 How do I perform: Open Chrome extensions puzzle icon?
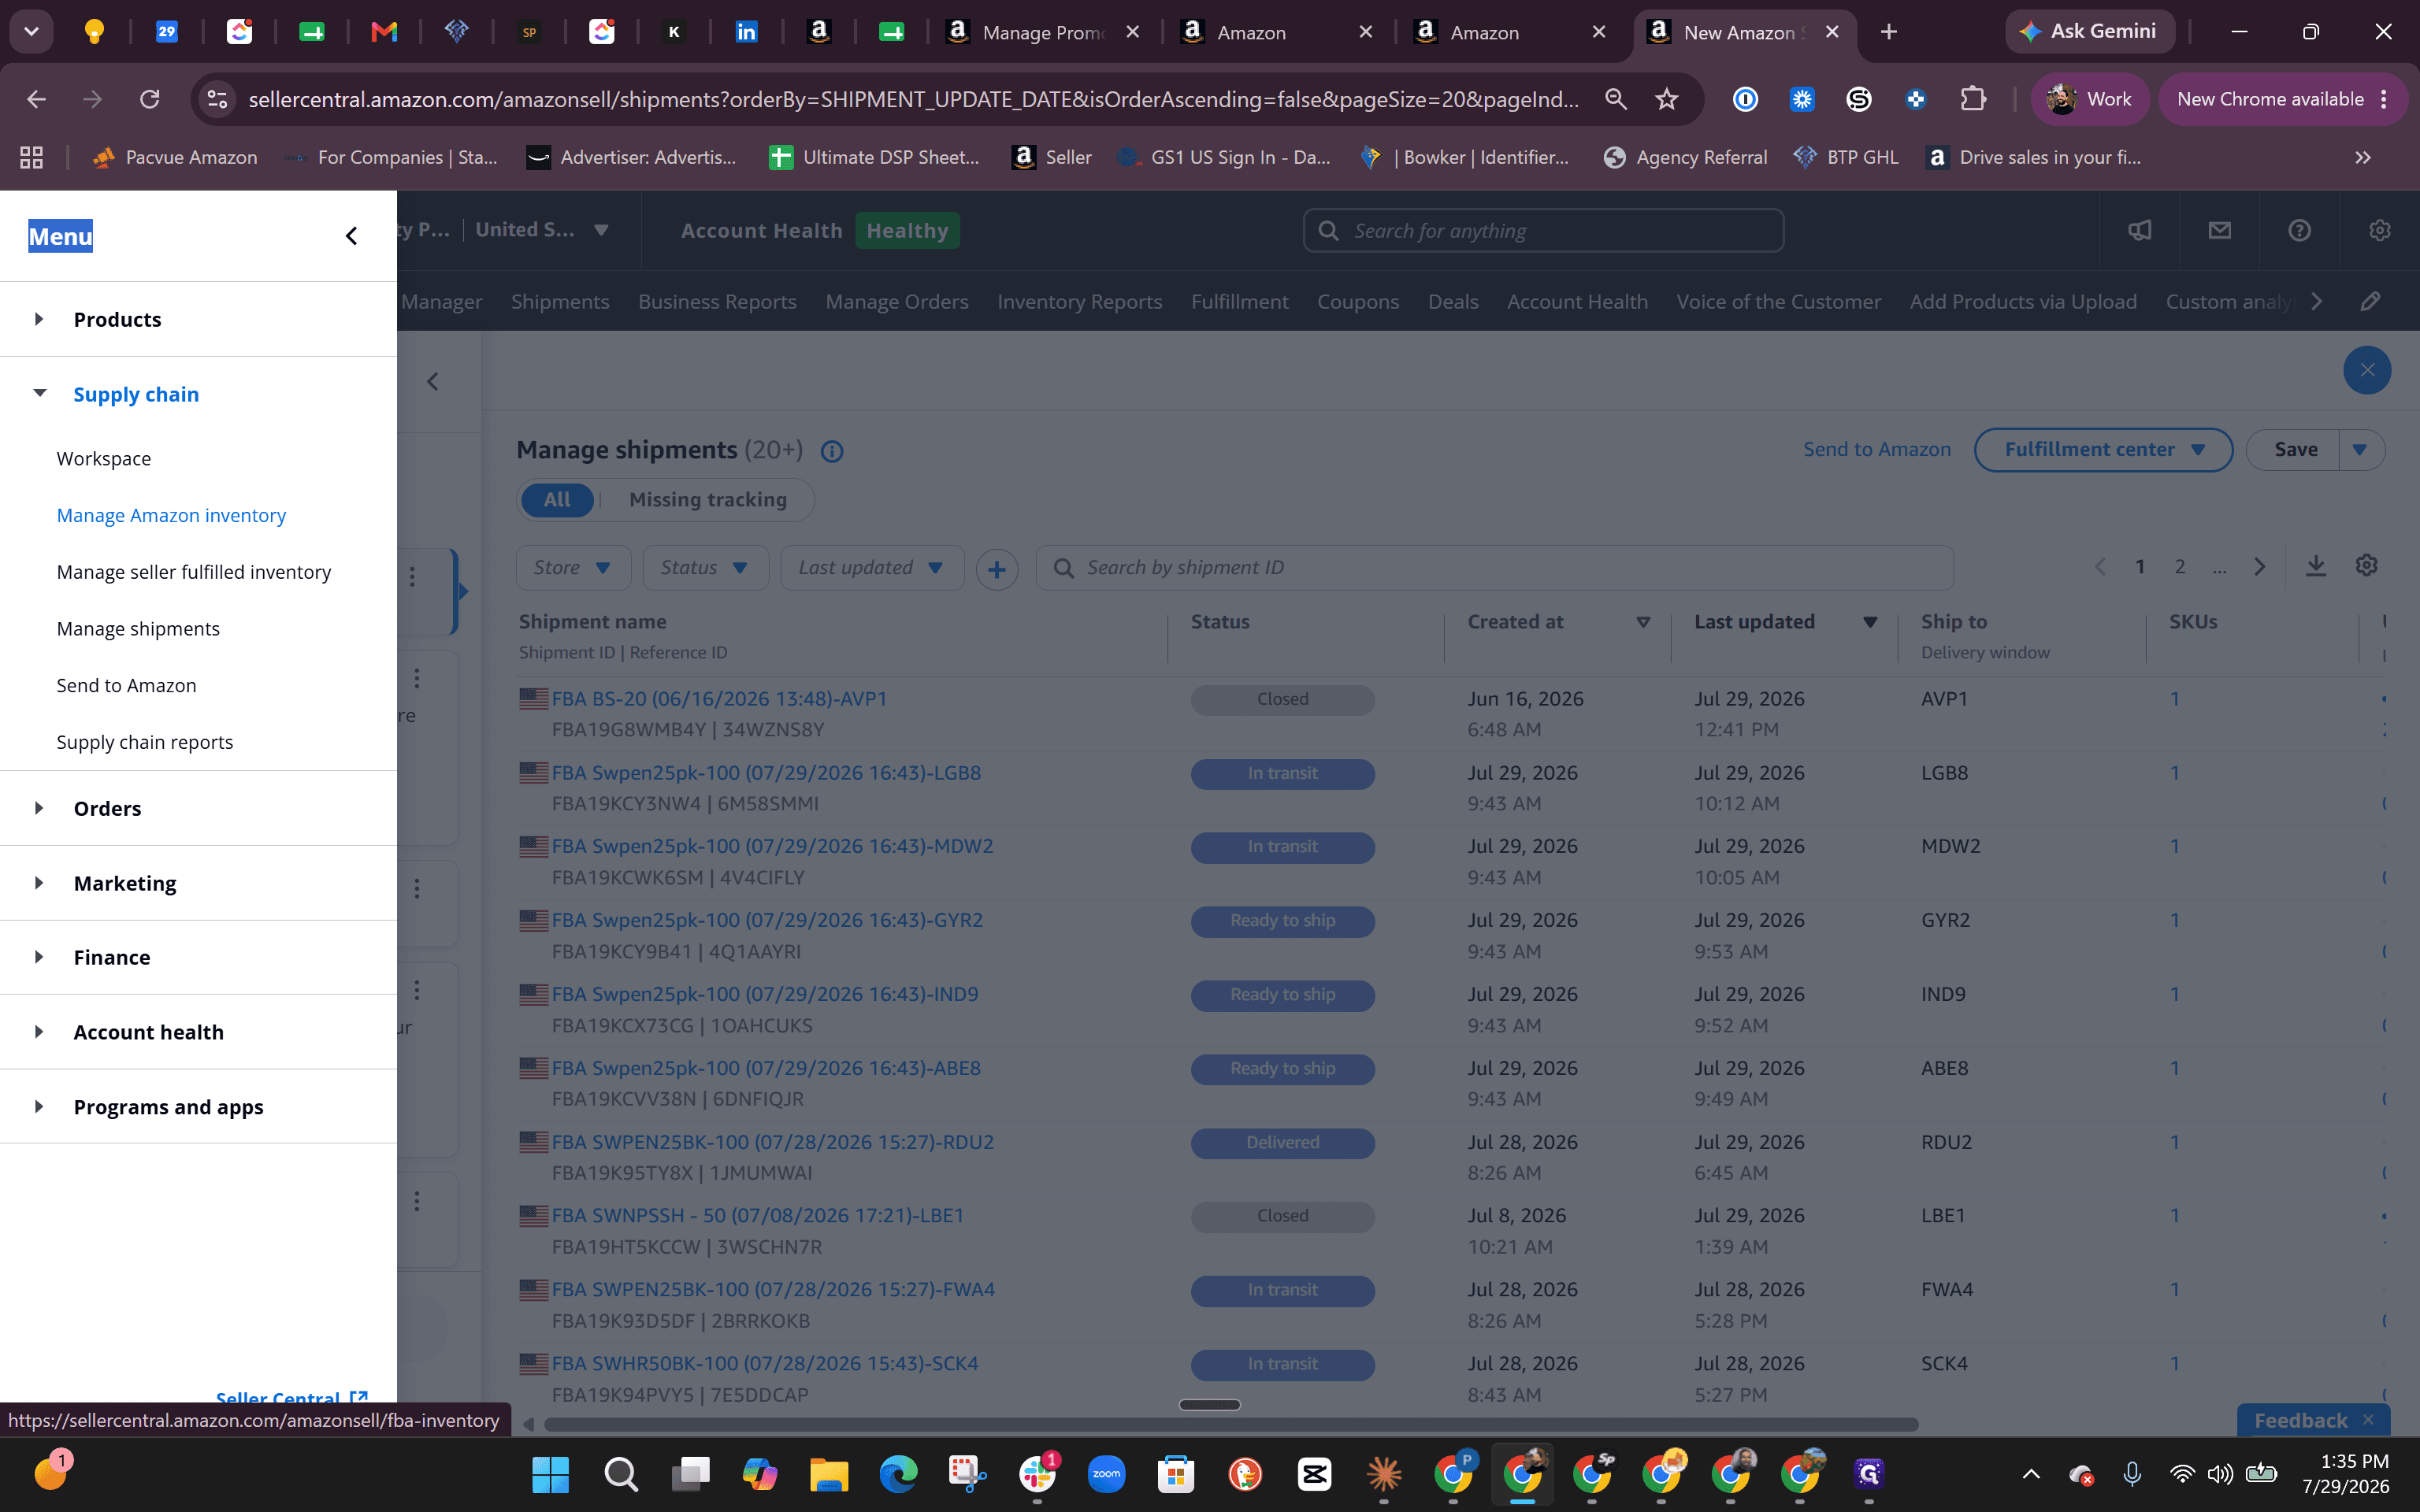pyautogui.click(x=1973, y=99)
